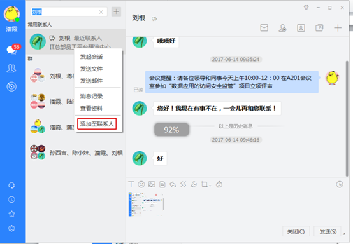Screen dimensions: 353x244
Task: Open the gear settings icon in sidebar
Action: pos(11,228)
